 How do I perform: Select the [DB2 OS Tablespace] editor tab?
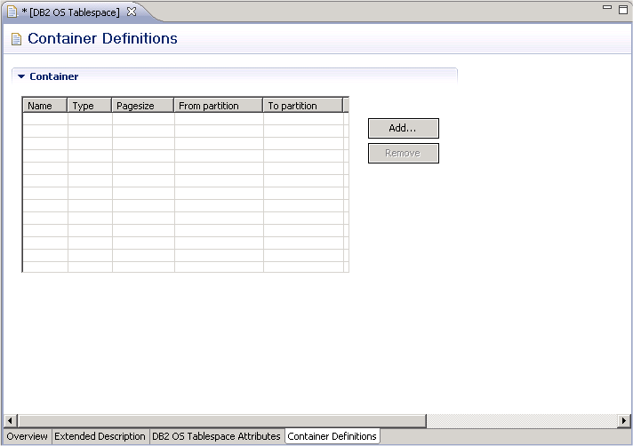(75, 12)
